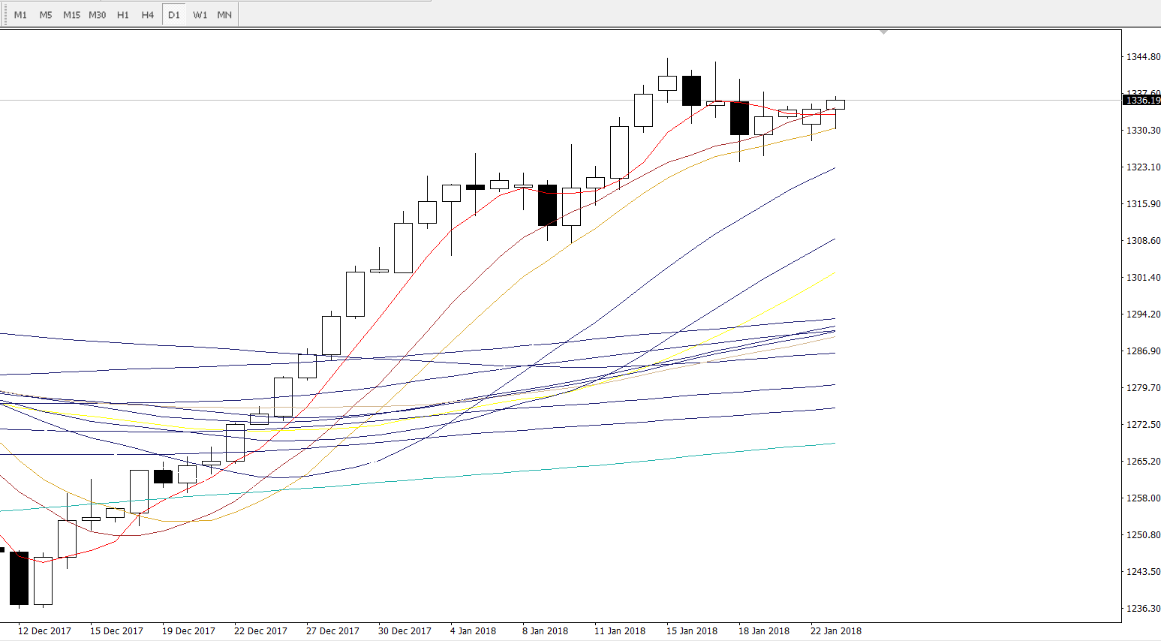The width and height of the screenshot is (1161, 641).
Task: Change chart period to M15
Action: click(71, 15)
